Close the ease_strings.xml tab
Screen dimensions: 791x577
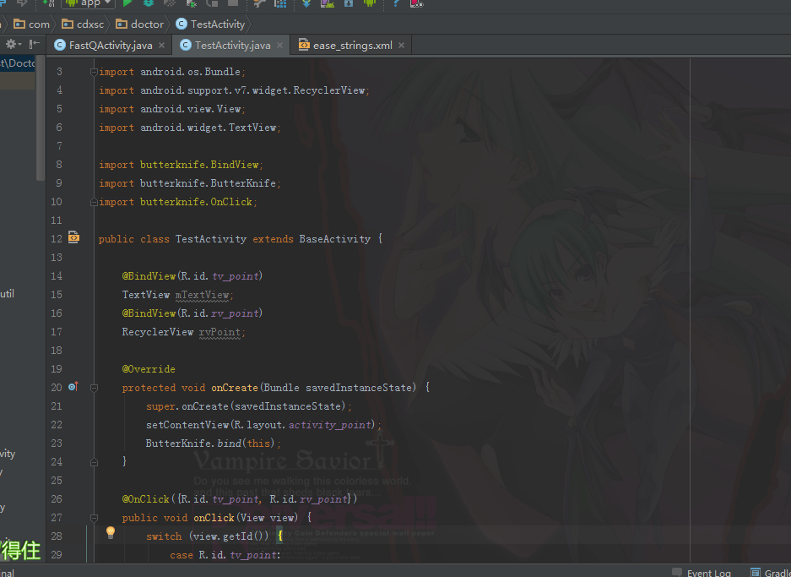tap(401, 46)
